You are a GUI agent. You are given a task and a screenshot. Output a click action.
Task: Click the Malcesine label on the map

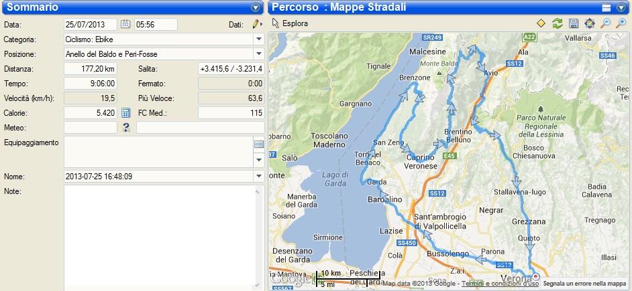pyautogui.click(x=427, y=52)
